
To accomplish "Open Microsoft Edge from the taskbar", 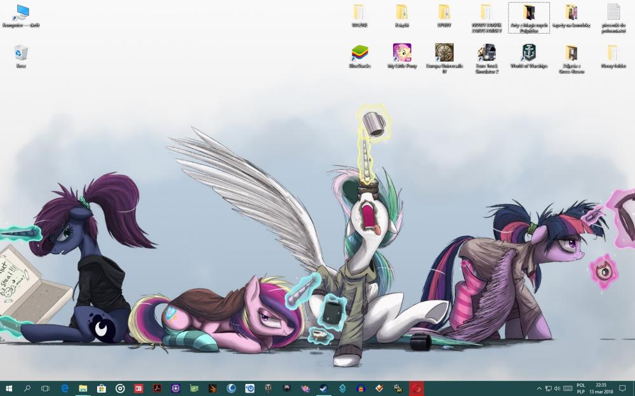I will tap(64, 388).
